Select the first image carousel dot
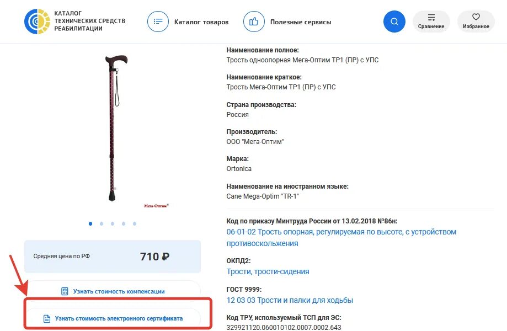The width and height of the screenshot is (507, 331). click(90, 223)
